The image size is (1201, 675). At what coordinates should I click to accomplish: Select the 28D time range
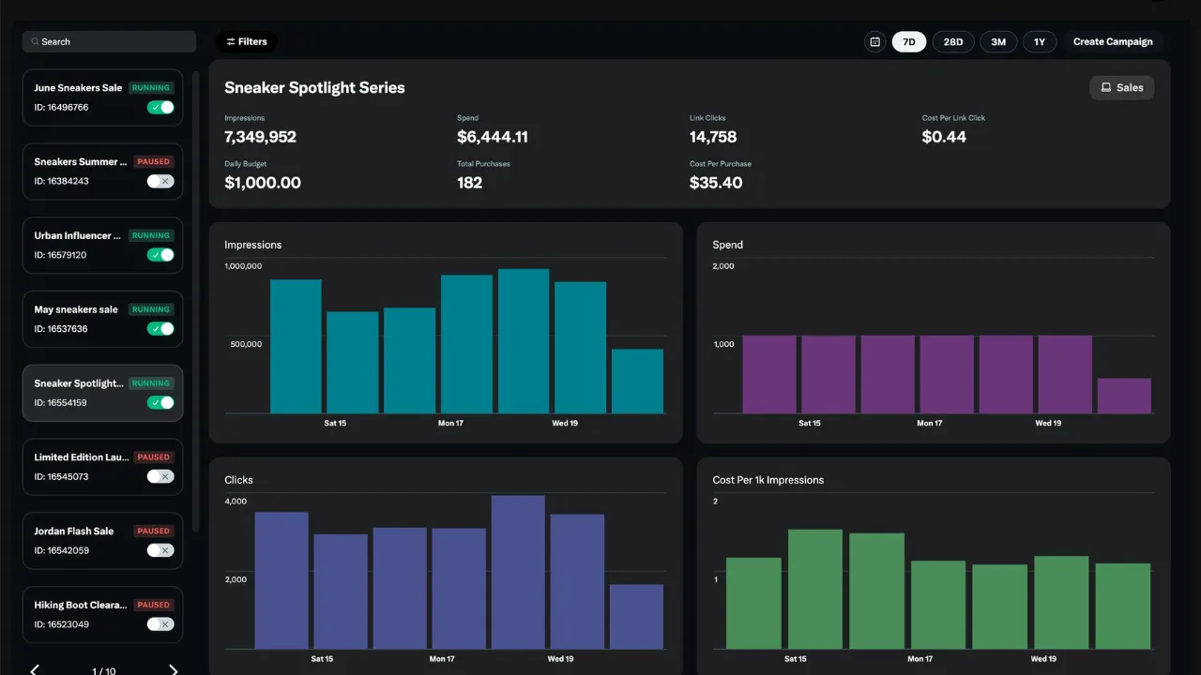(953, 42)
